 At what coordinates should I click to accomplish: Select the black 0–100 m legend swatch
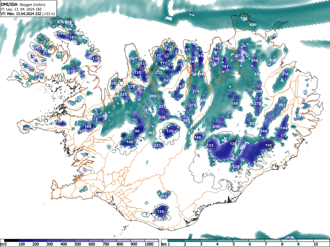pyautogui.click(x=11, y=240)
